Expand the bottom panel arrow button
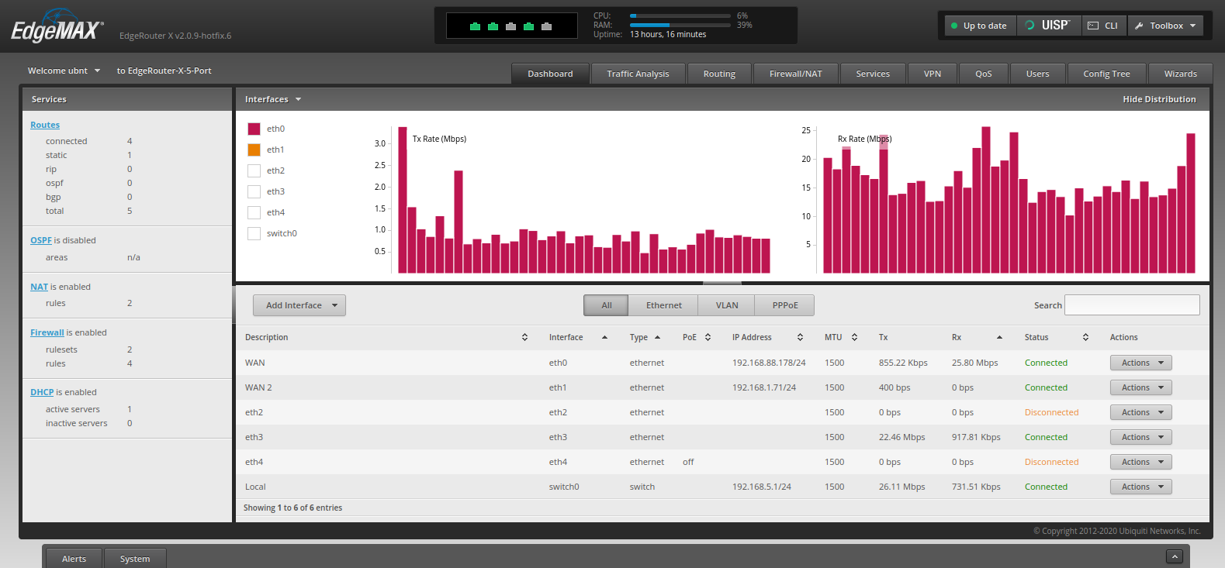This screenshot has width=1225, height=568. coord(1175,556)
